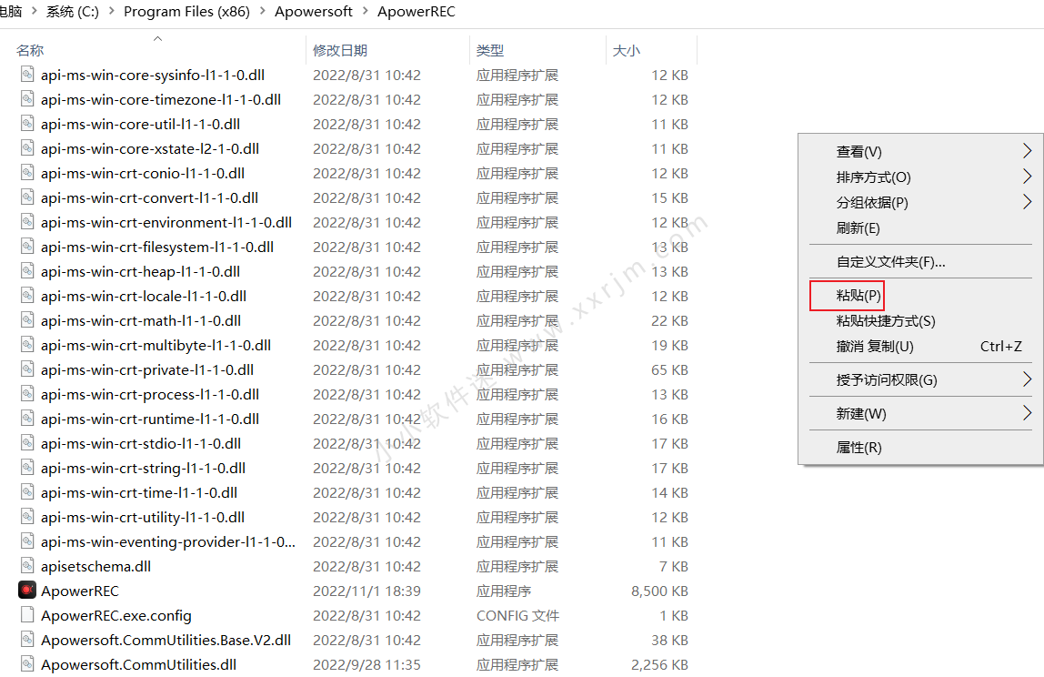This screenshot has height=677, width=1044.
Task: Select 自定义文件夹(F)... menu entry
Action: tap(890, 262)
